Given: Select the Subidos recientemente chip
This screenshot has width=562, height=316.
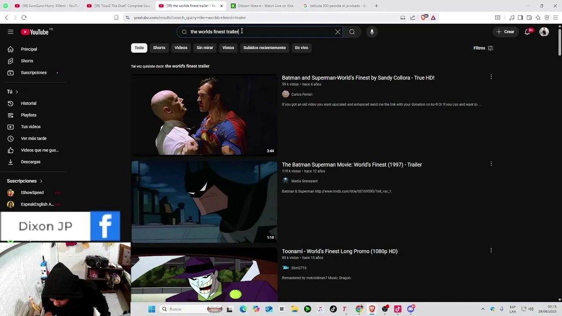Looking at the screenshot, I should click(264, 48).
